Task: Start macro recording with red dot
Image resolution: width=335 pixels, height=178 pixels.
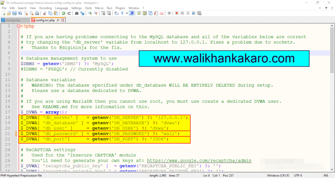Action: coord(176,13)
